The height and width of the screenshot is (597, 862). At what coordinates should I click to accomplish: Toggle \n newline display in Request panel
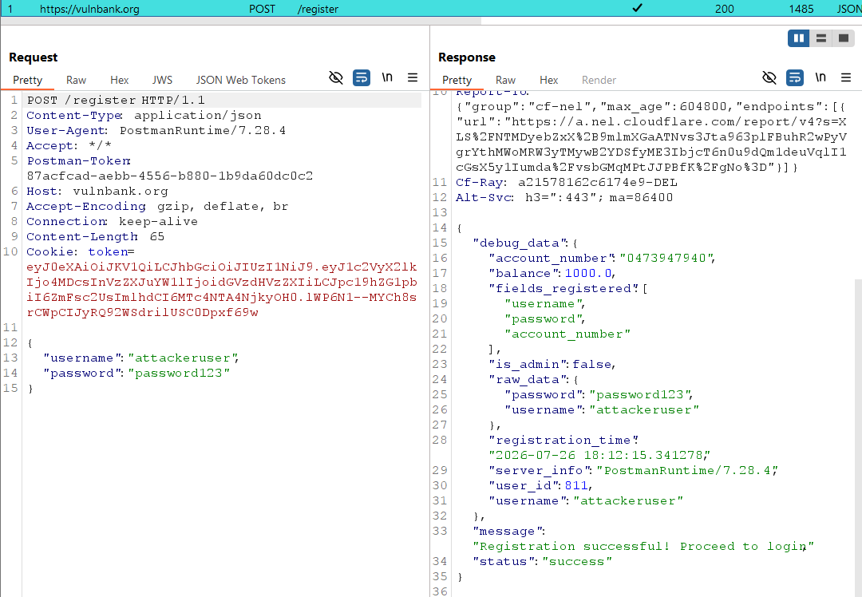click(x=388, y=77)
